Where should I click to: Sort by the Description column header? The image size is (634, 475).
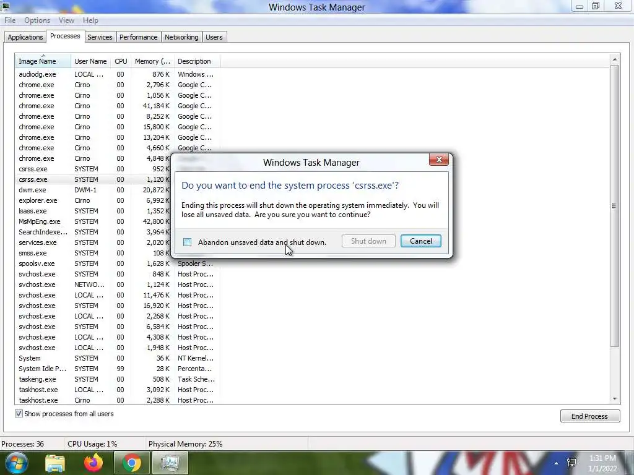click(197, 61)
